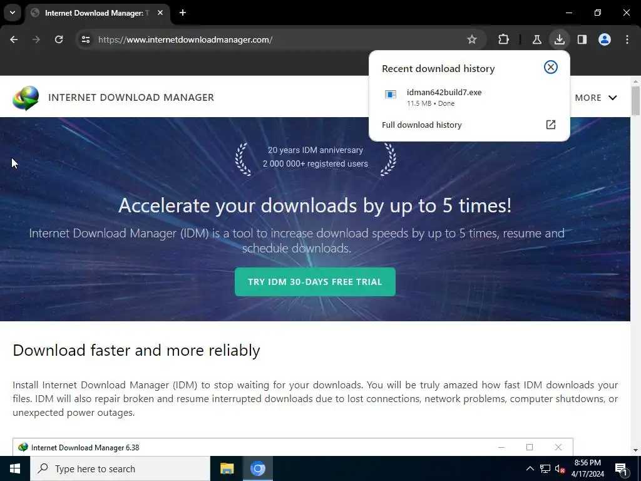Screen dimensions: 641x481
Task: Click the network tray icon
Action: click(545, 468)
